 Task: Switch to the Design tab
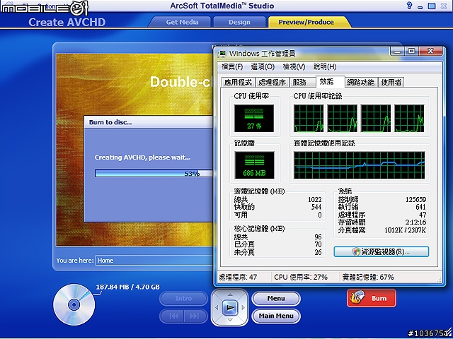pos(239,22)
